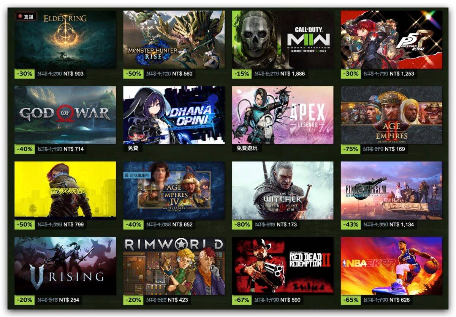Select the Apex Legends free-to-play tile
This screenshot has height=317, width=456.
click(x=283, y=115)
